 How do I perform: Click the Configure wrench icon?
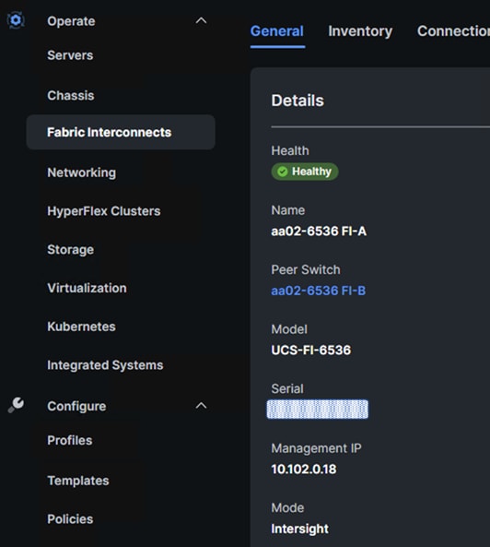16,405
